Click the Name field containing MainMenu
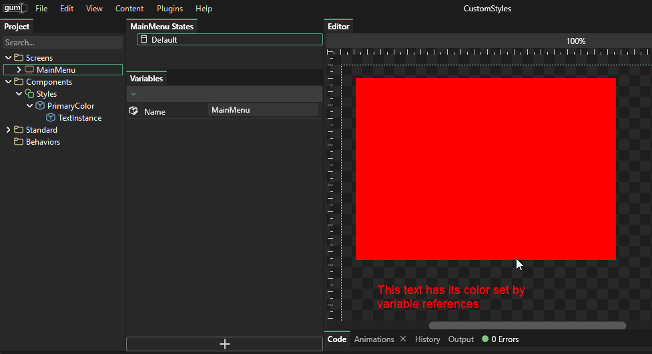The image size is (652, 354). click(x=263, y=110)
